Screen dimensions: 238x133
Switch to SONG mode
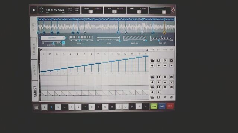coord(170,106)
